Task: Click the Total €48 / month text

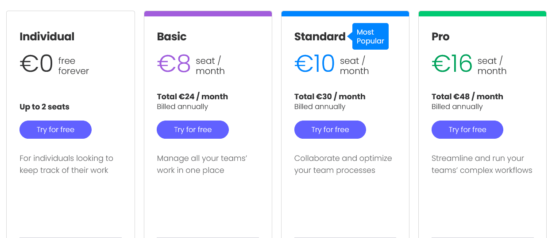Action: [467, 97]
